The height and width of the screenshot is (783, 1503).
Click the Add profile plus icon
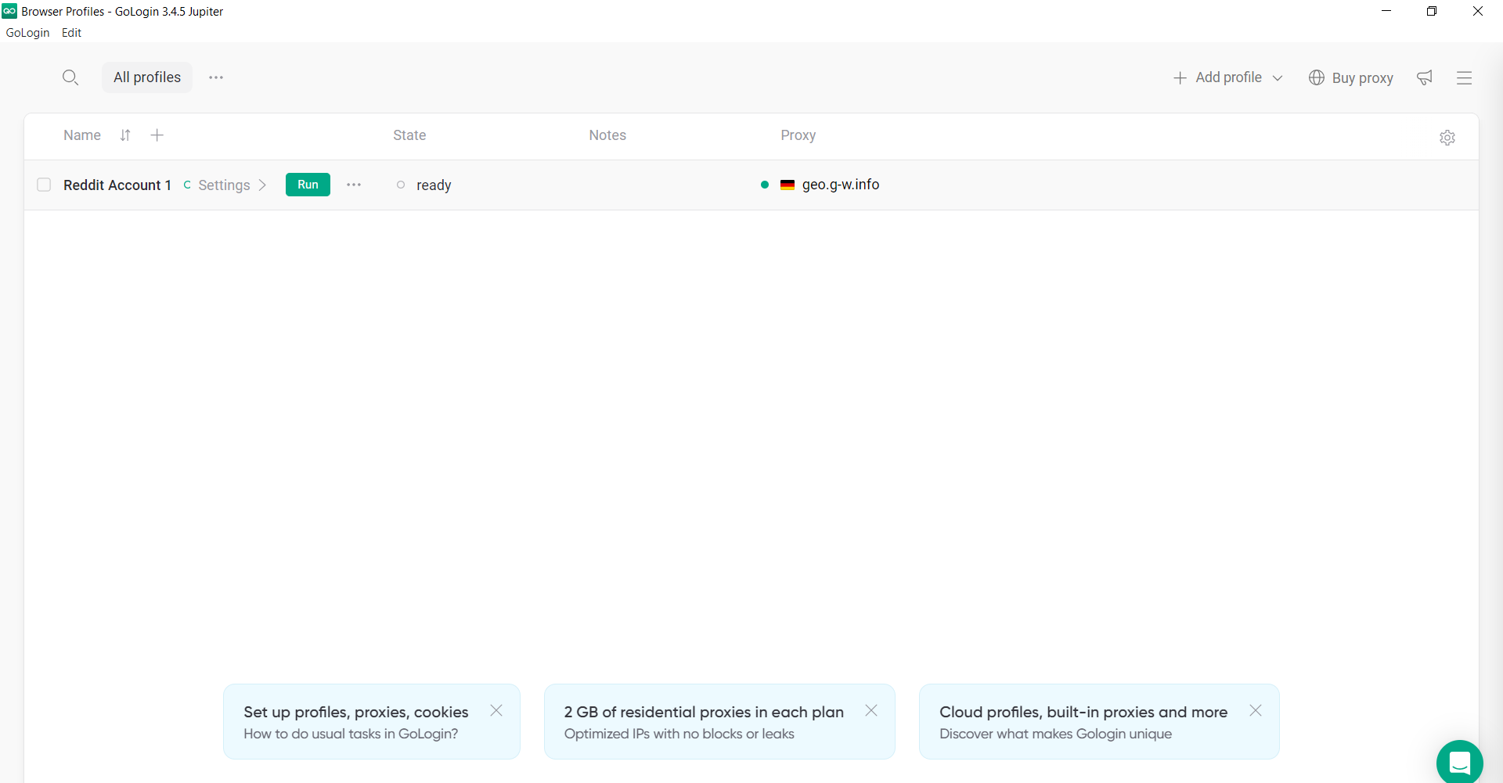point(1180,78)
